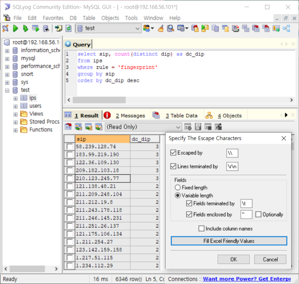Image resolution: width=299 pixels, height=284 pixels.
Task: Close the Specify The Escape Characters dialog
Action: 284,138
